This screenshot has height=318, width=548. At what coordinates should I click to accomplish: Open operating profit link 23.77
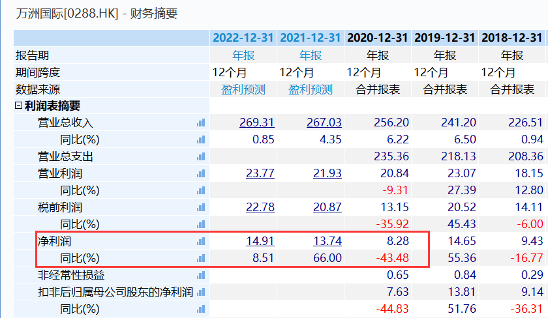tap(260, 173)
